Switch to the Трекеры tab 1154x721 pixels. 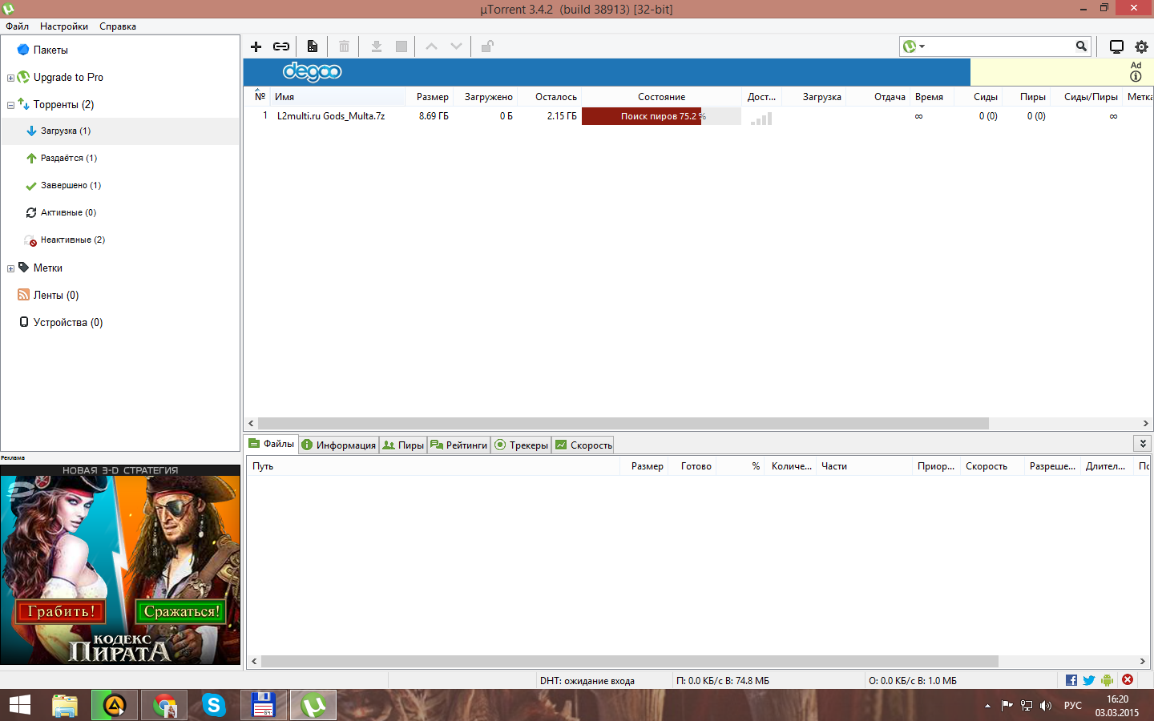522,445
